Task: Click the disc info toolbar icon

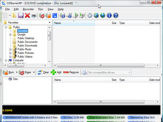Action: coord(63,16)
